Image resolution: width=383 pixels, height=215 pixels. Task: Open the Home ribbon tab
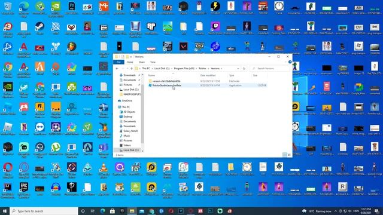tap(130, 62)
